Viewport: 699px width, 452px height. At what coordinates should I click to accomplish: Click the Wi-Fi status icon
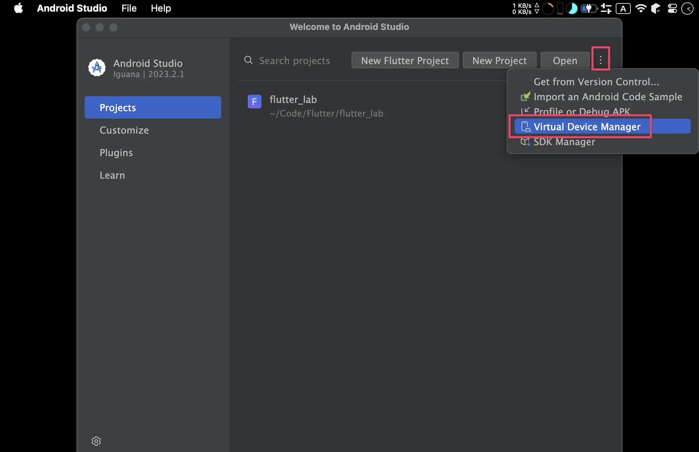641,8
